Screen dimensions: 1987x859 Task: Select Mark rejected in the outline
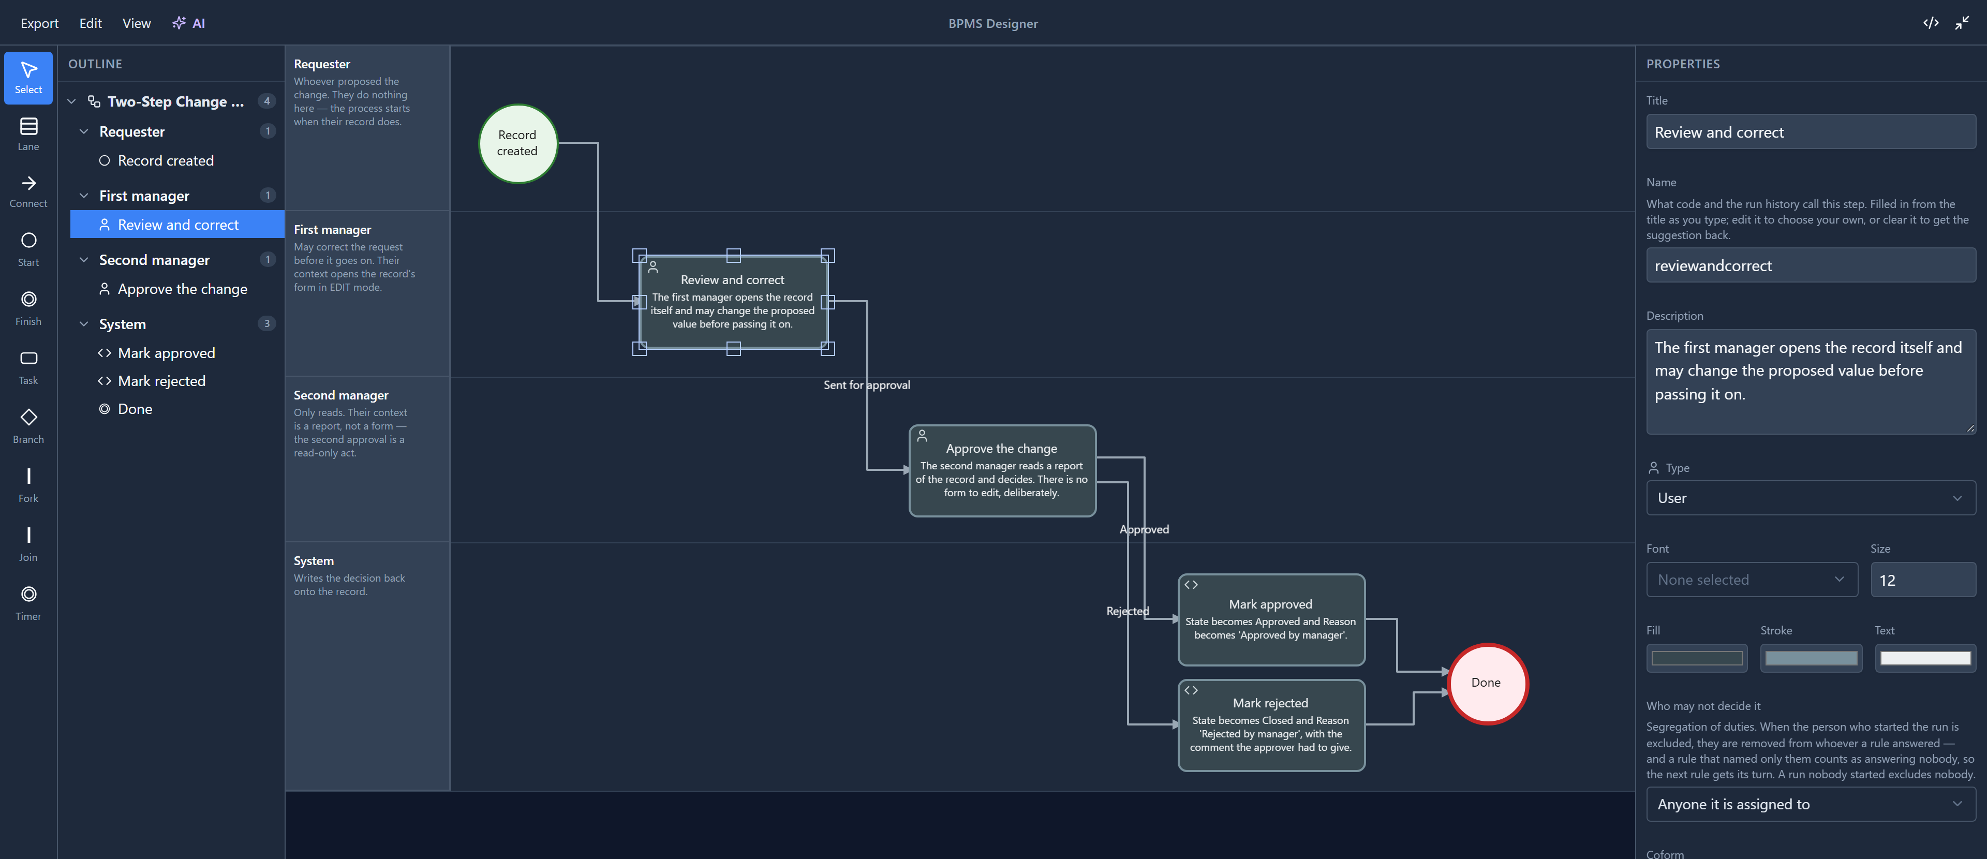177,381
